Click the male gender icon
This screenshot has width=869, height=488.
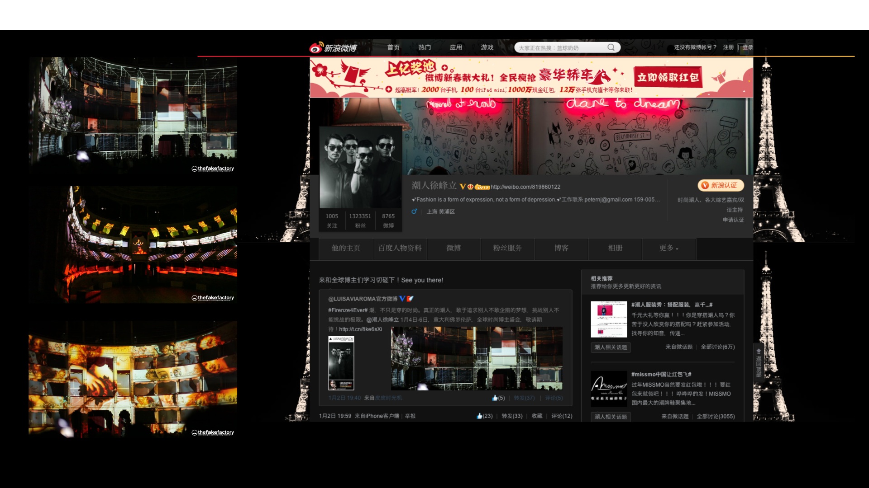(414, 211)
